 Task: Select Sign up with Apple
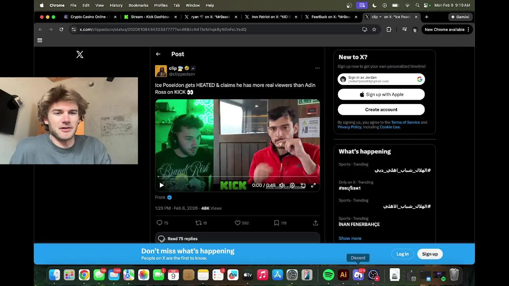[x=381, y=95]
